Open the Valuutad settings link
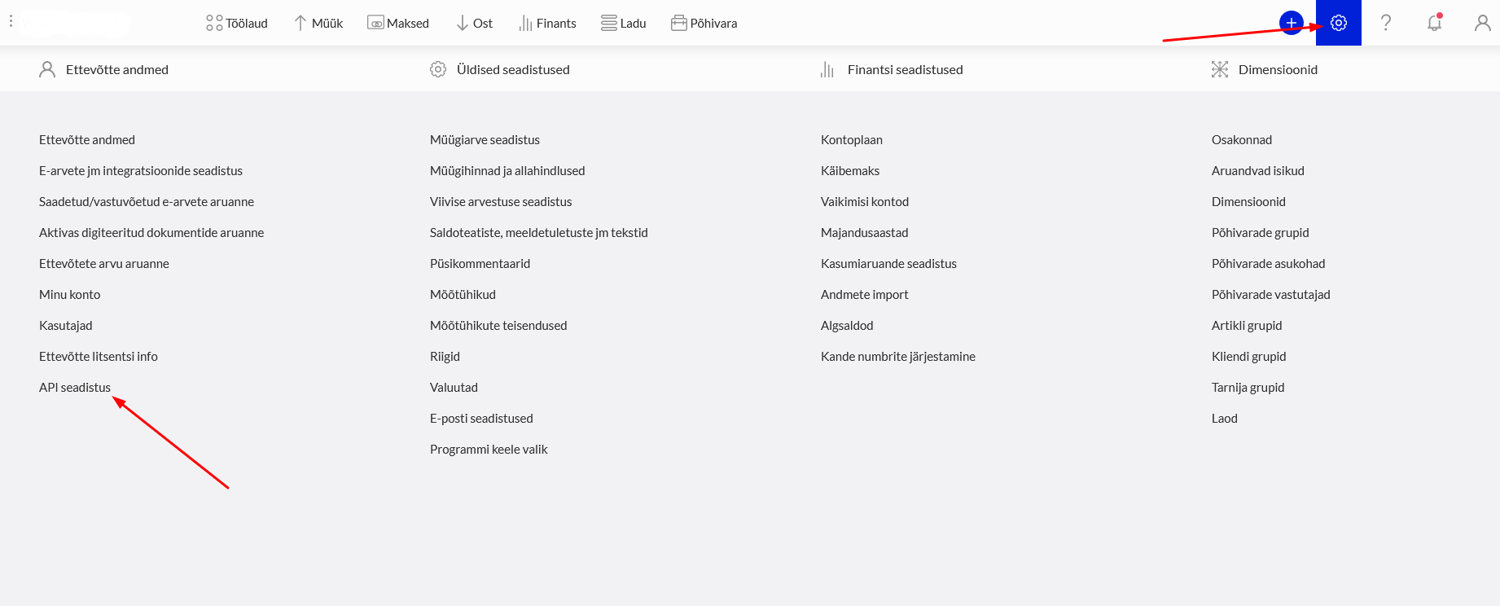The height and width of the screenshot is (606, 1500). pos(454,388)
